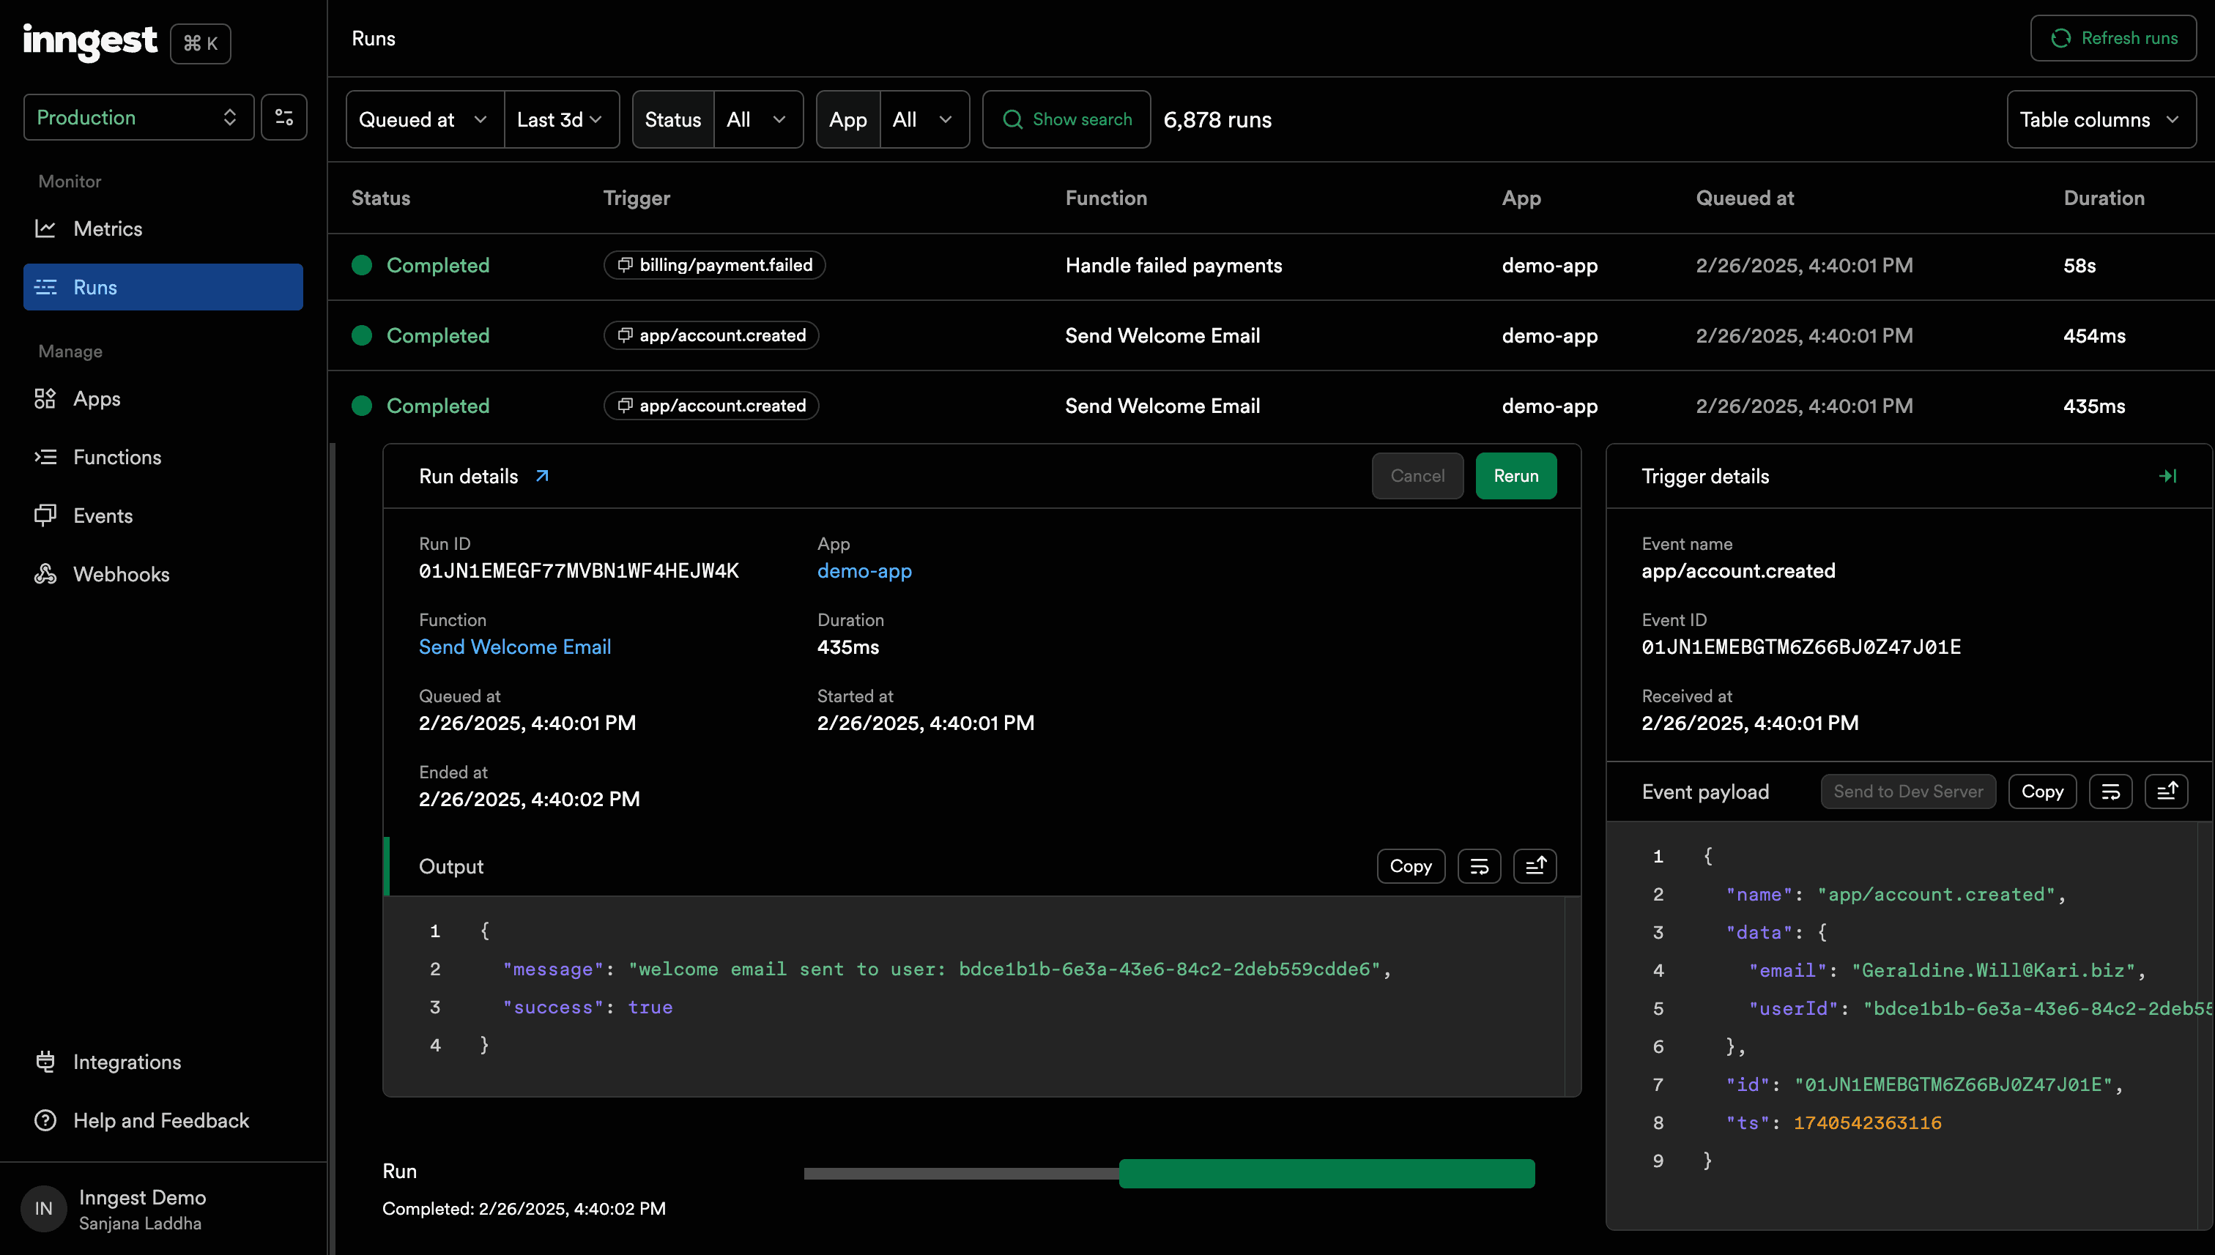Open the Send Welcome Email function link
Image resolution: width=2215 pixels, height=1255 pixels.
click(x=515, y=647)
